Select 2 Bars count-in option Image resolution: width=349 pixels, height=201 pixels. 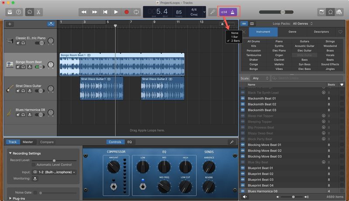point(235,41)
